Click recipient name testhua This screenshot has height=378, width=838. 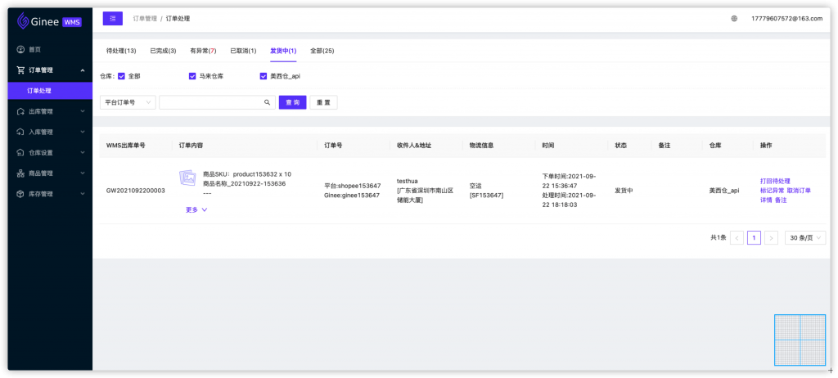pyautogui.click(x=408, y=182)
